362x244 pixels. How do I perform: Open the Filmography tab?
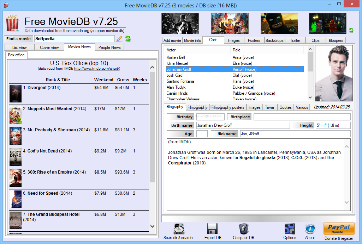coord(197,107)
